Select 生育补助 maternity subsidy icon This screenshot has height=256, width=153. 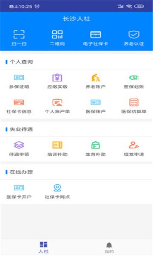pyautogui.click(x=96, y=145)
